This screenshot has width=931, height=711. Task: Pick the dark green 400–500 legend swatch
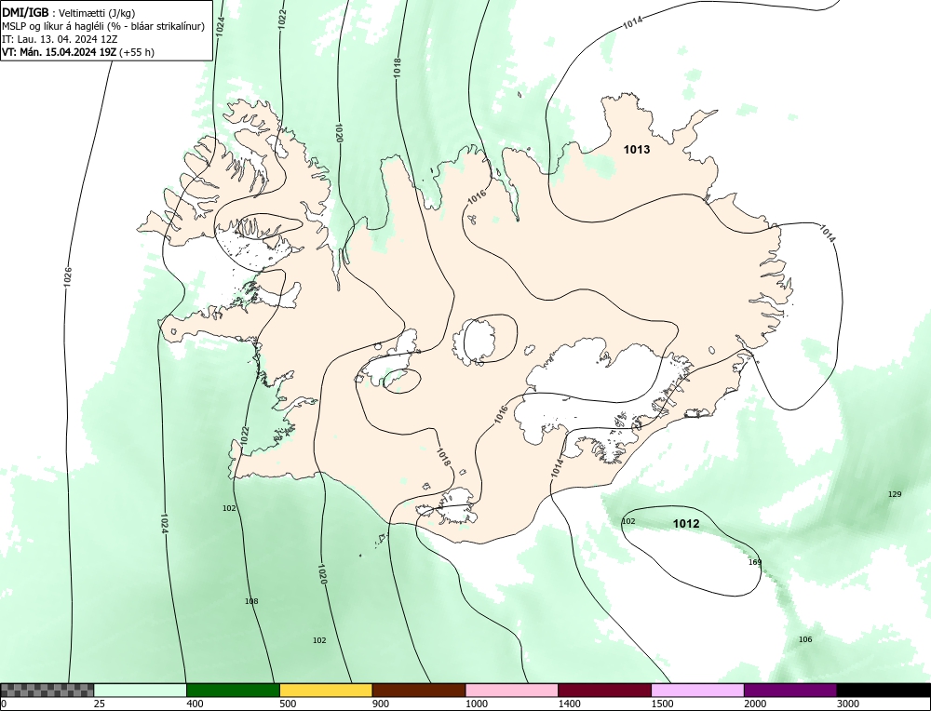[x=233, y=690]
